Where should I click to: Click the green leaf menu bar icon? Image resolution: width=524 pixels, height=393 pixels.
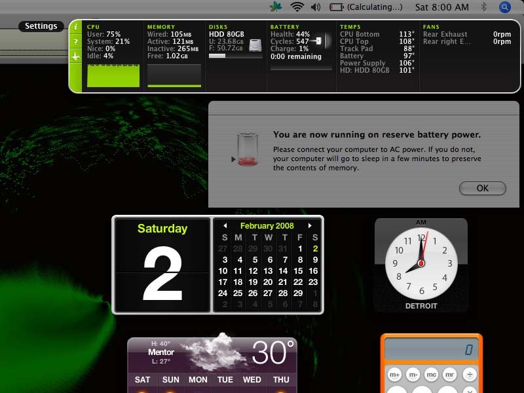276,7
